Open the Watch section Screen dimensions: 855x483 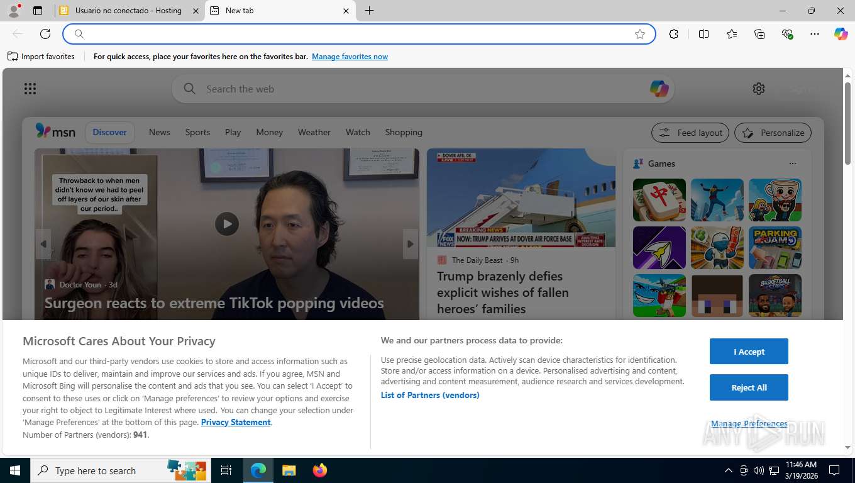(x=358, y=132)
